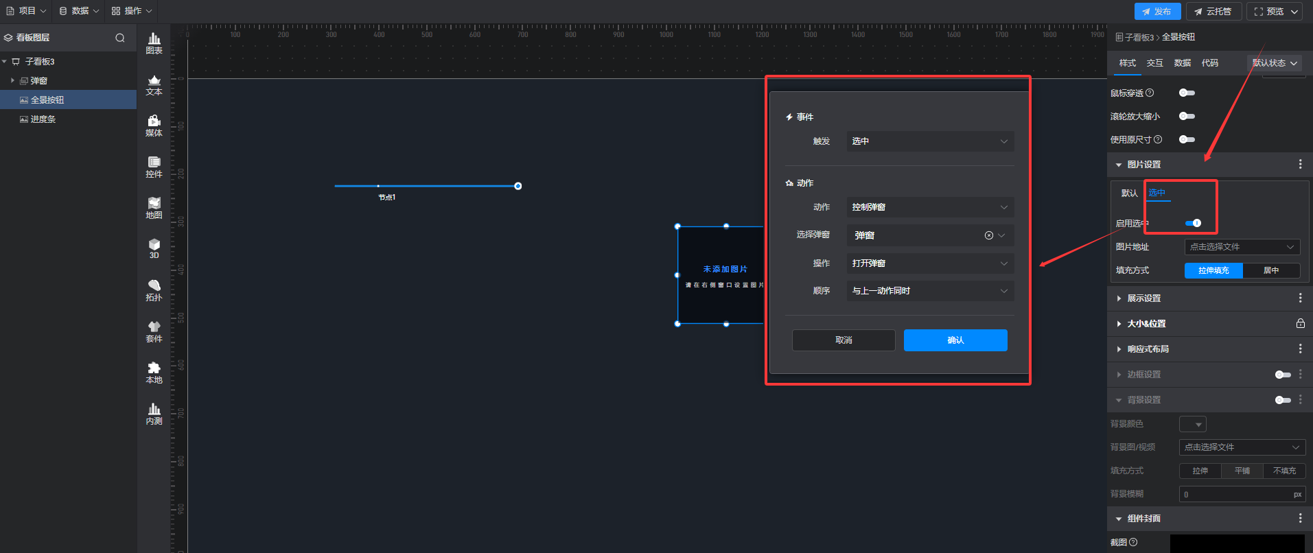Image resolution: width=1313 pixels, height=553 pixels.
Task: Expand the 展示设置 section
Action: [1144, 298]
